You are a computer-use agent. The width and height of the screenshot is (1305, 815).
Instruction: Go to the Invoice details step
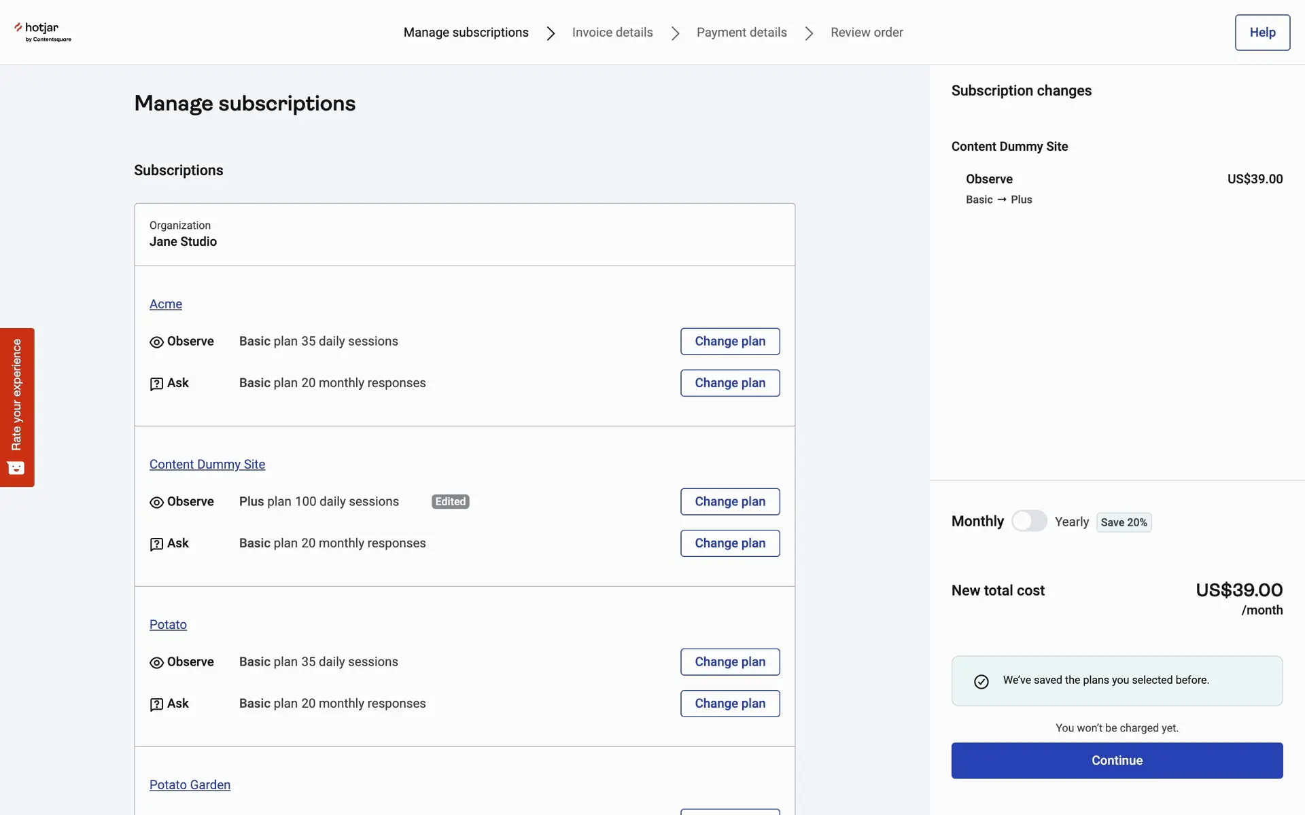(612, 33)
